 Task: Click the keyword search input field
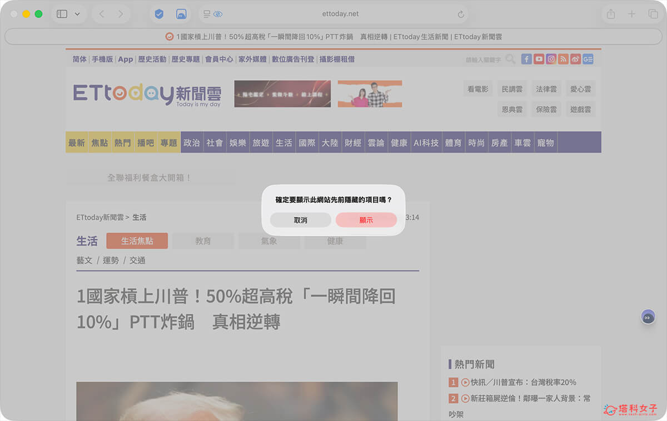(482, 60)
